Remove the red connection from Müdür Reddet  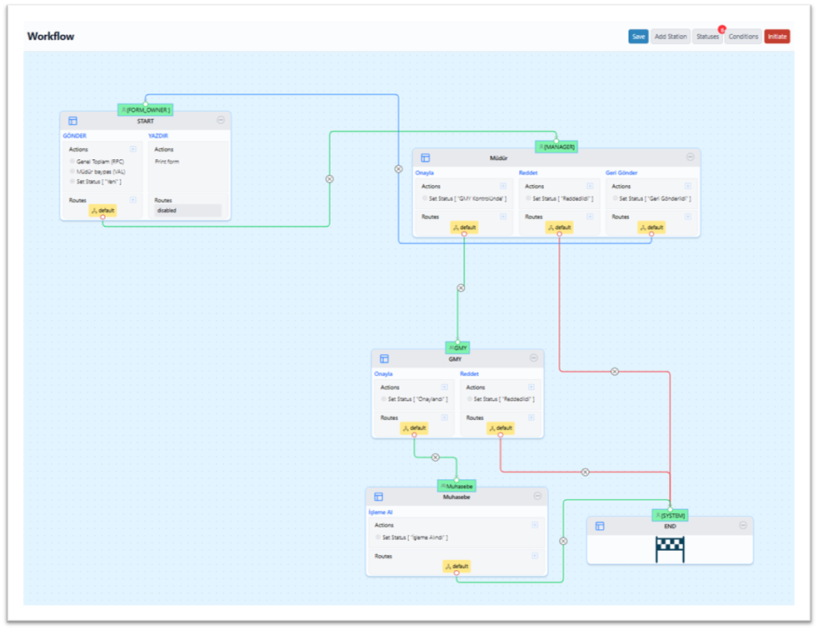[615, 372]
